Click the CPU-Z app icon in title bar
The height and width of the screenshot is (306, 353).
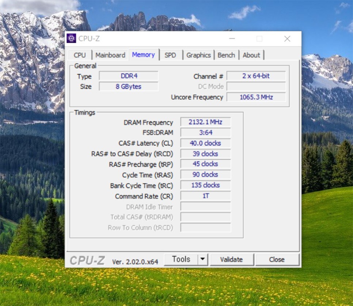tap(71, 38)
